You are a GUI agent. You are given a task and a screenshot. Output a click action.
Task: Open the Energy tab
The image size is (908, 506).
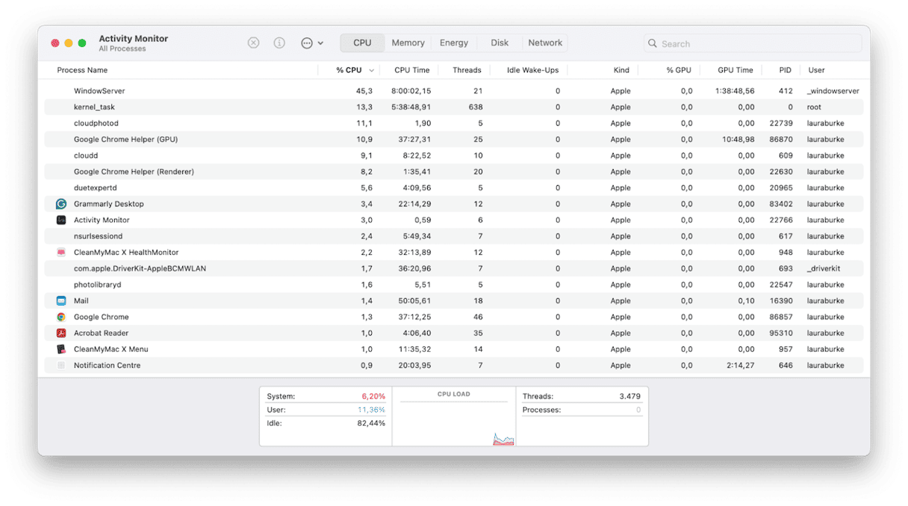(x=454, y=43)
